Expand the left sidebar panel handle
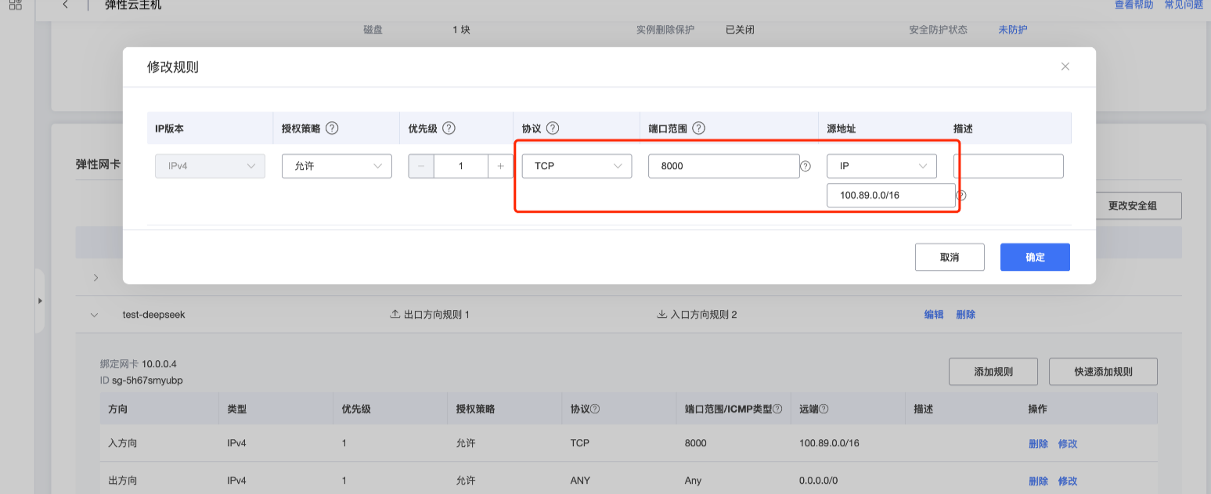This screenshot has width=1211, height=494. coord(40,301)
